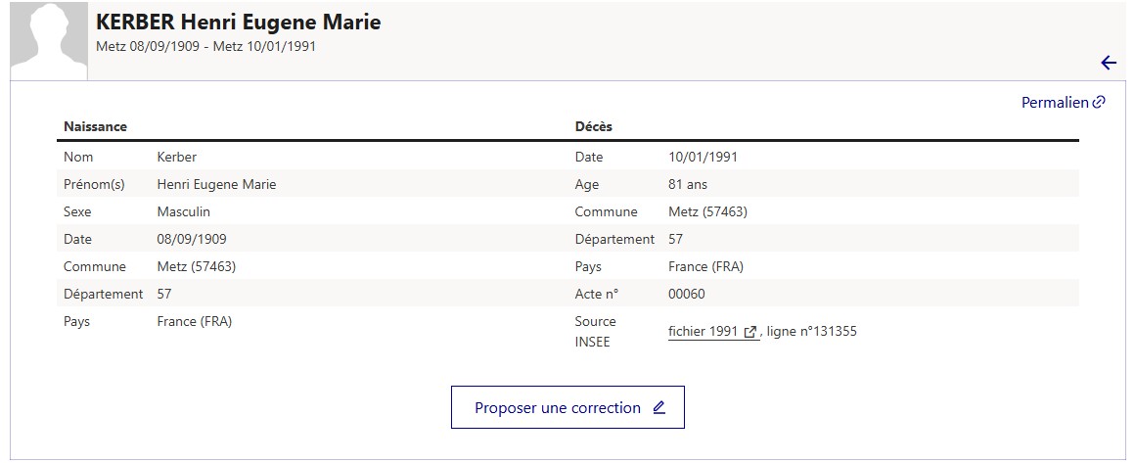This screenshot has width=1135, height=463.
Task: Click the Henri Eugene Marie prénoms value
Action: [216, 184]
